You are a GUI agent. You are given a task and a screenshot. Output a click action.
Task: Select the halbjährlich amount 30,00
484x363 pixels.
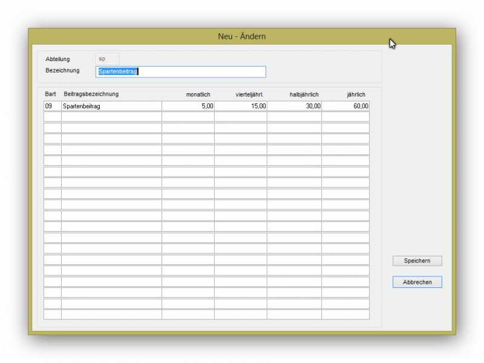(294, 106)
